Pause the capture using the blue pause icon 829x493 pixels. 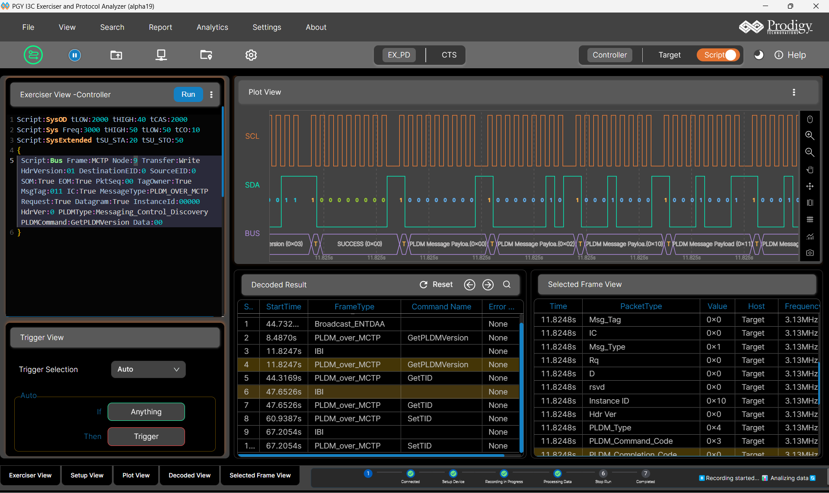75,55
